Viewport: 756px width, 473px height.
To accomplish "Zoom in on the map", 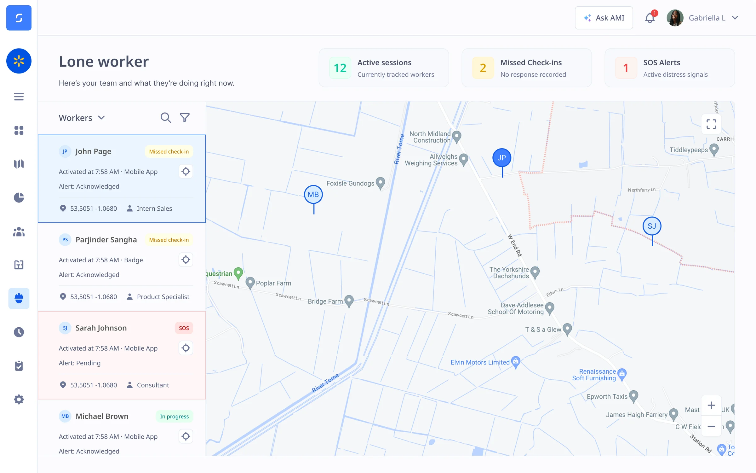I will pos(711,405).
